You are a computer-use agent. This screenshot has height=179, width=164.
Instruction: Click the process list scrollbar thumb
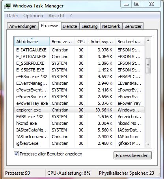pyautogui.click(x=148, y=66)
